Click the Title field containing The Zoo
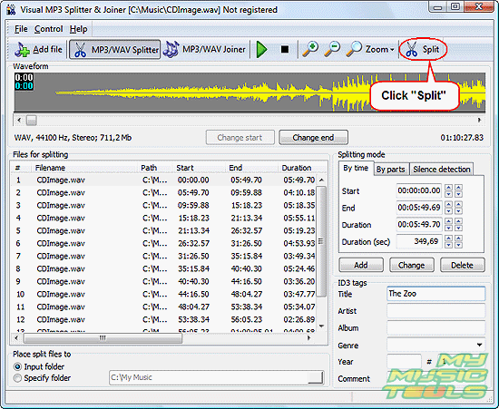Viewport: 499px width, 409px height. (436, 294)
